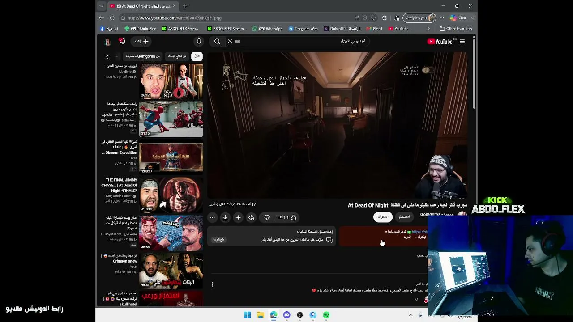Open the Windows Start menu
The width and height of the screenshot is (573, 322).
click(x=247, y=315)
